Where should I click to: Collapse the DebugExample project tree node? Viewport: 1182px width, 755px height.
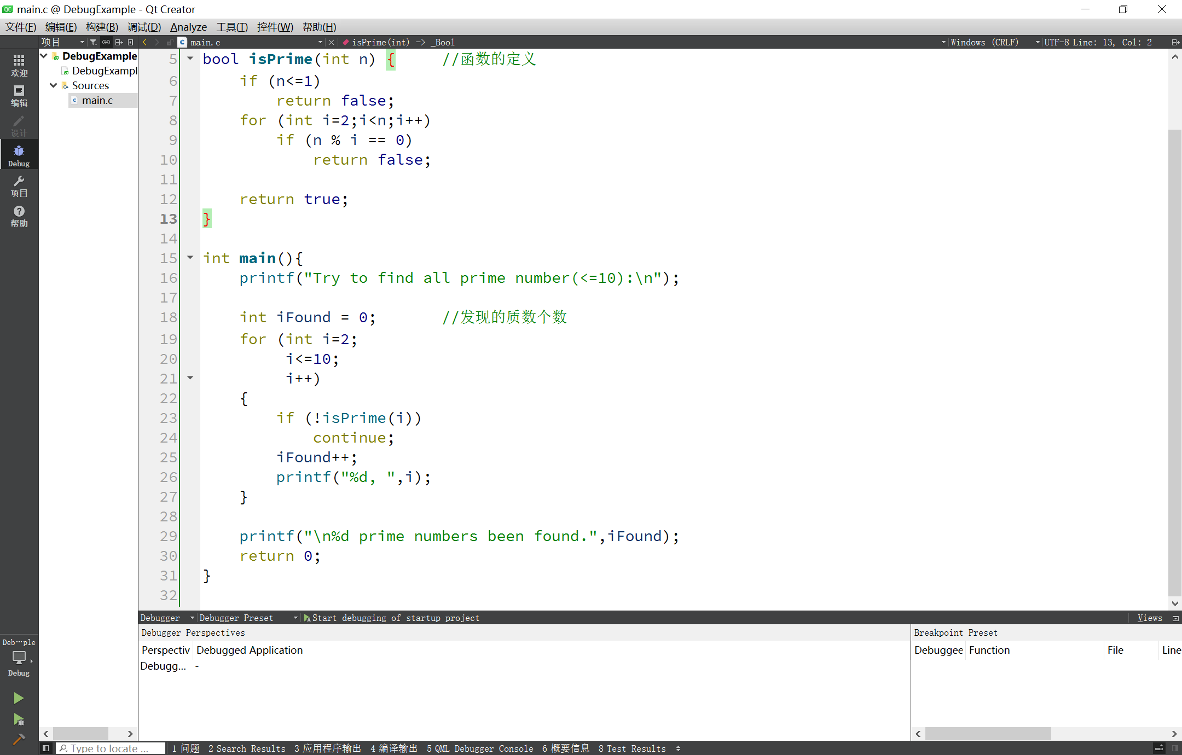tap(44, 56)
